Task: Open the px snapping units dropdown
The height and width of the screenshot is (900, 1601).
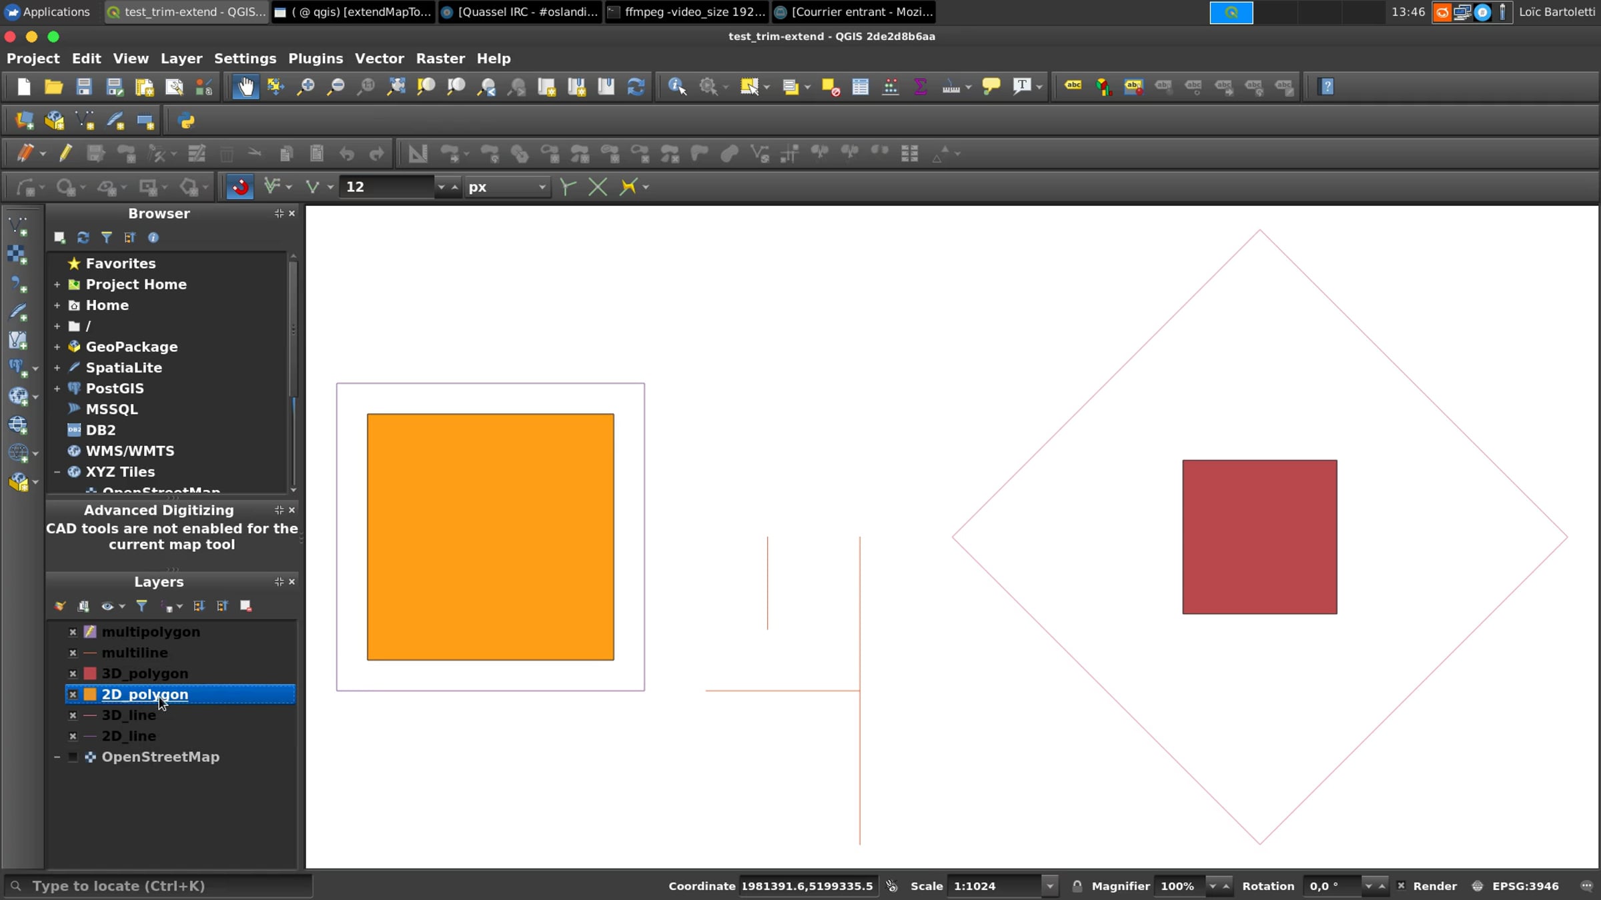Action: click(x=507, y=187)
